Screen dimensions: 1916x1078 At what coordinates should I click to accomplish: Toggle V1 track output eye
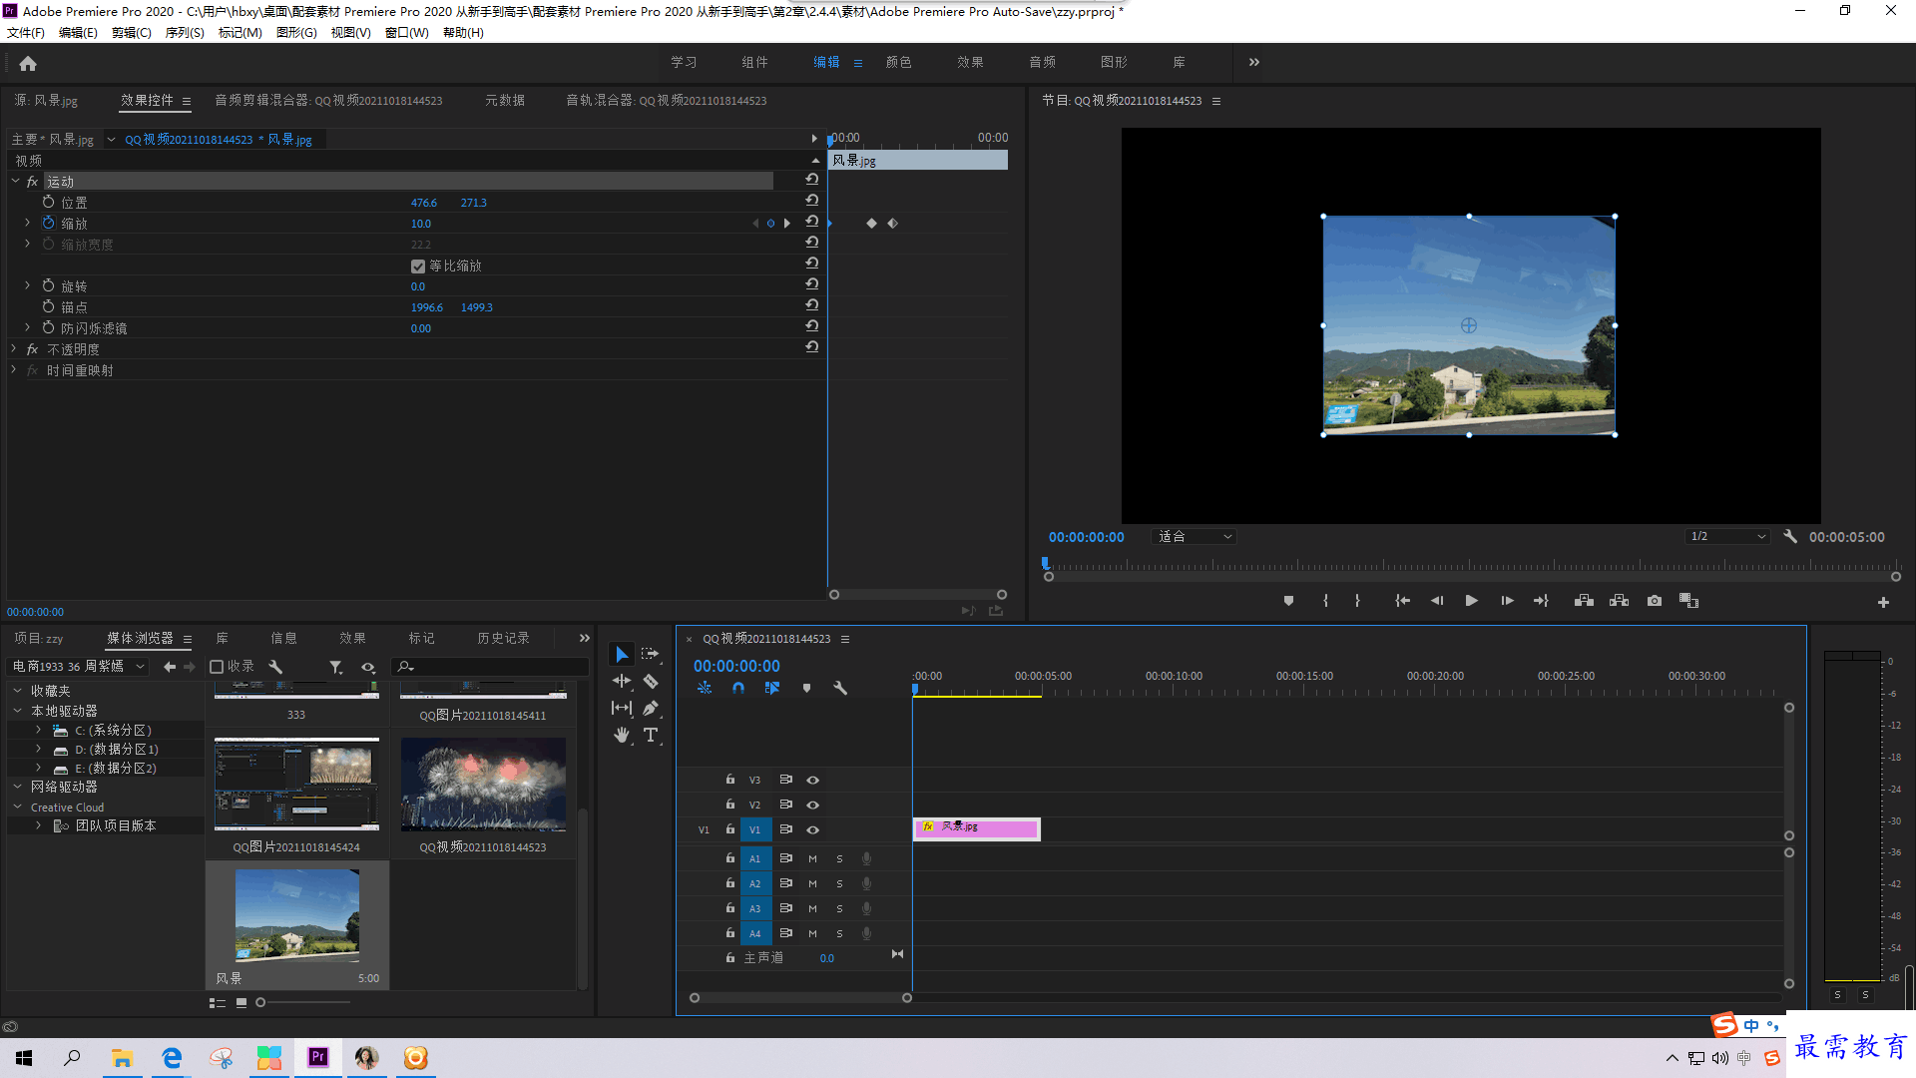(x=812, y=829)
